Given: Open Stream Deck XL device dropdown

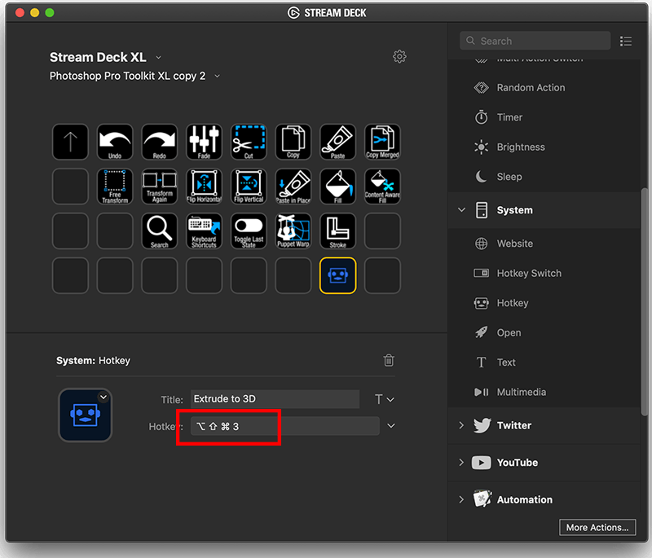Looking at the screenshot, I should point(158,57).
